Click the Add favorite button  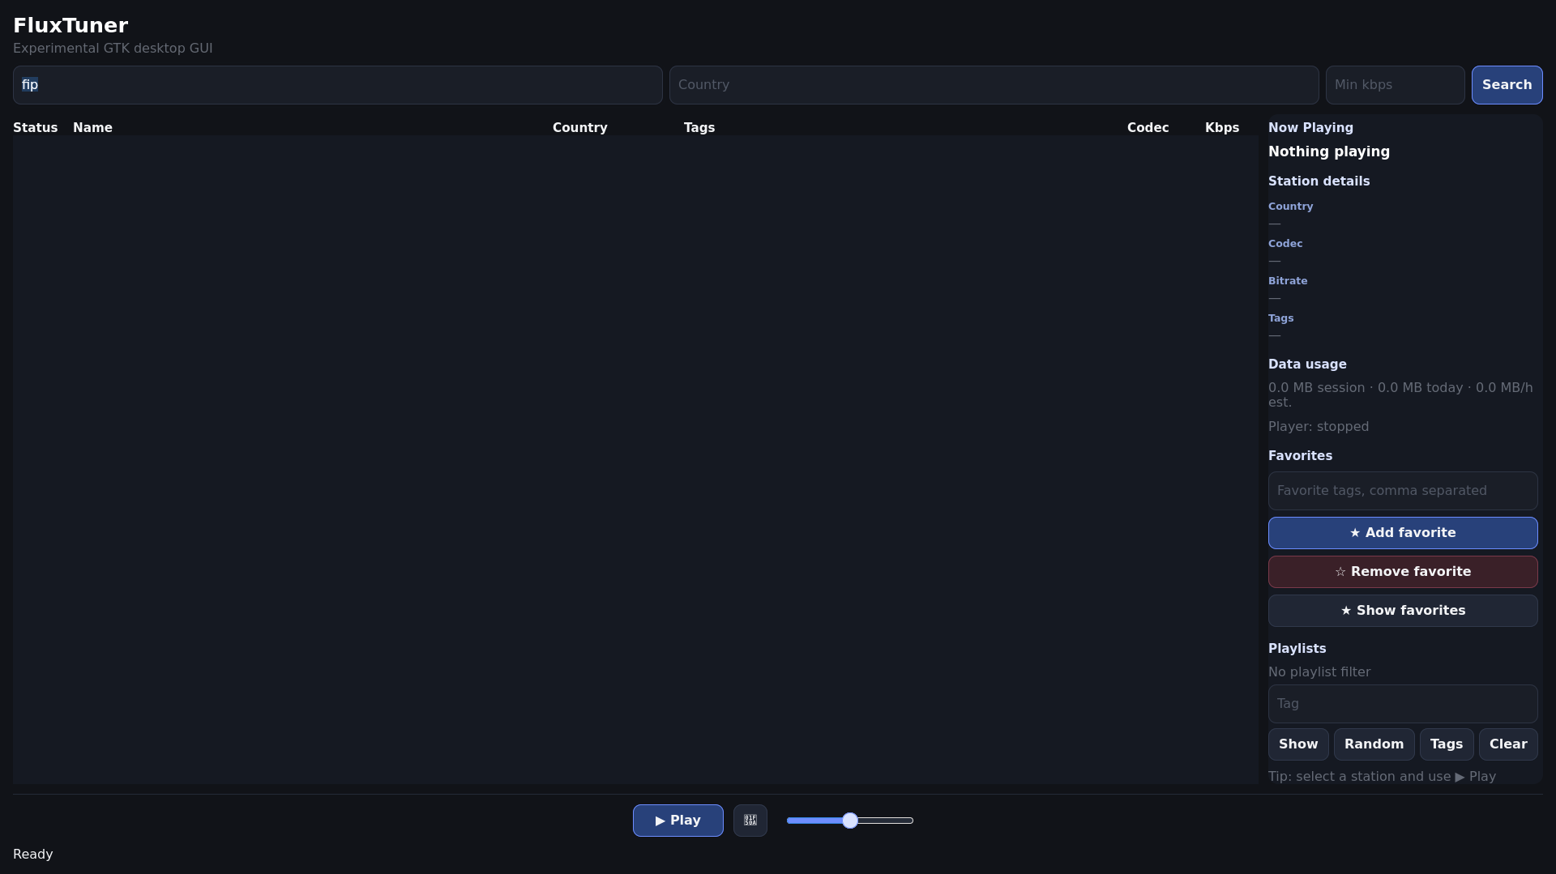tap(1403, 533)
